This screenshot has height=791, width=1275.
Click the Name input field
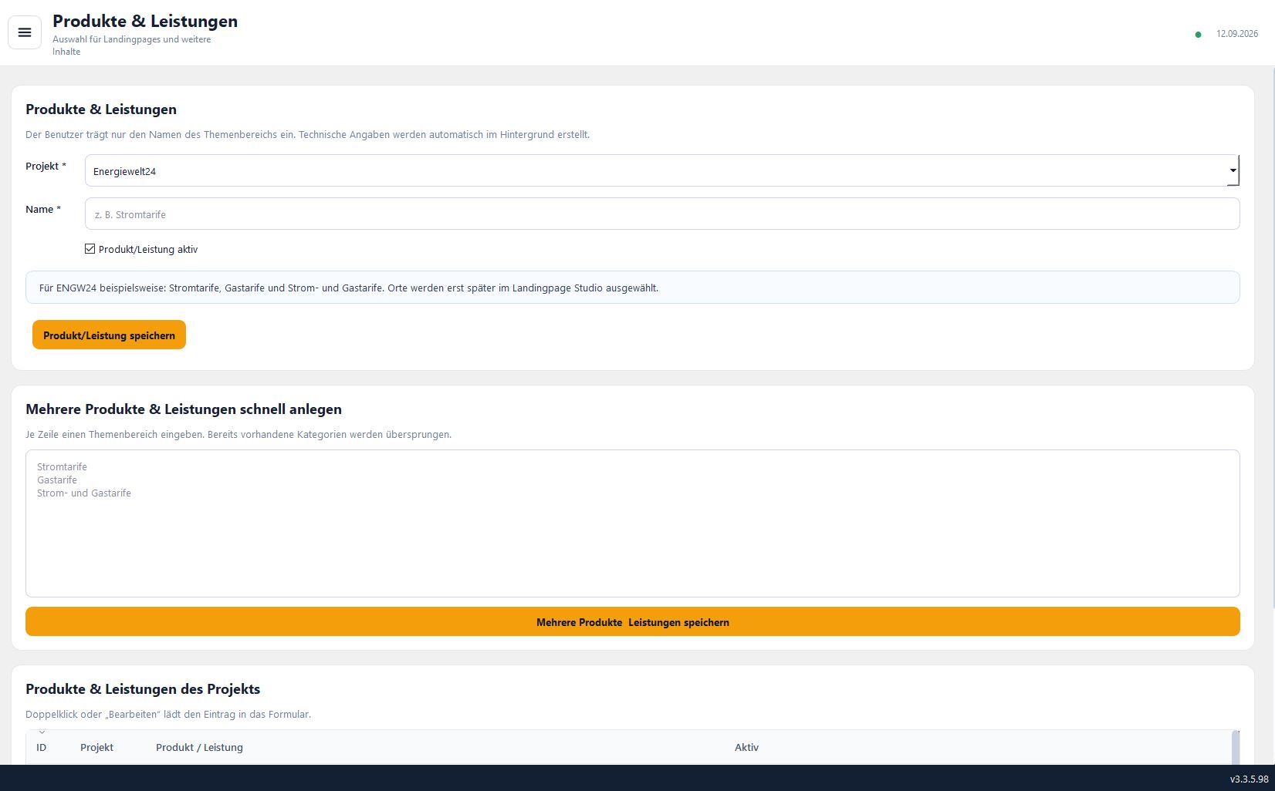click(x=662, y=214)
